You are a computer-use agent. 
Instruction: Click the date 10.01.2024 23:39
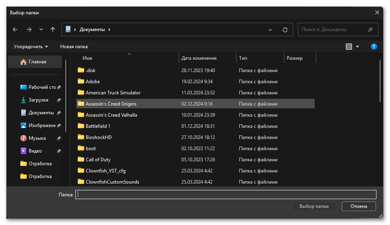198,115
